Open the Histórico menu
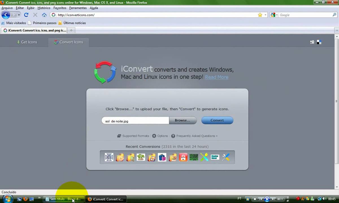This screenshot has width=339, height=203. point(44,8)
